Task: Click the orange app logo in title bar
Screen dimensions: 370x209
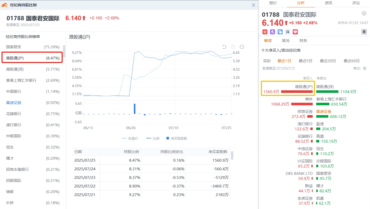Action: pyautogui.click(x=4, y=5)
